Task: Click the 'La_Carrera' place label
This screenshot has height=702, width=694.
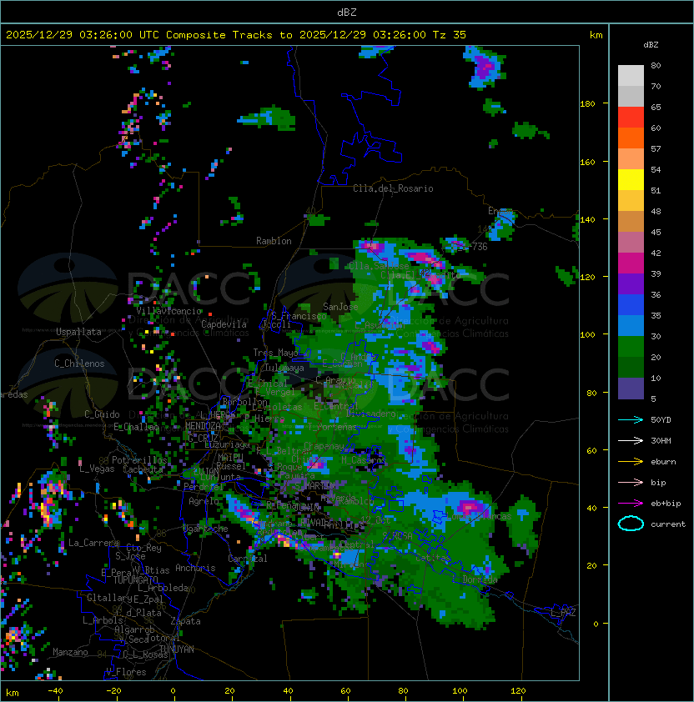Action: 93,543
